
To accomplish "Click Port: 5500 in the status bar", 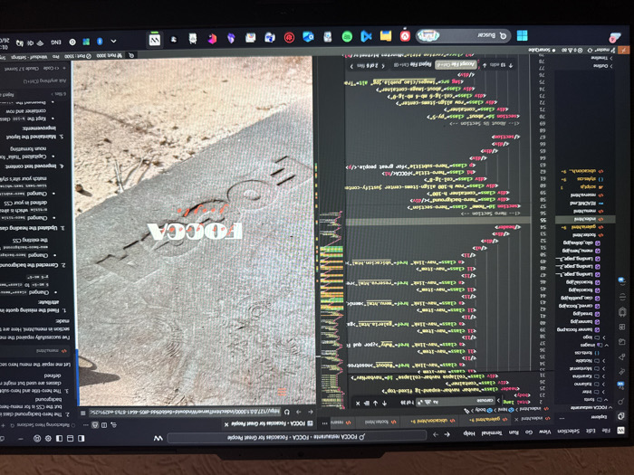I will click(78, 56).
